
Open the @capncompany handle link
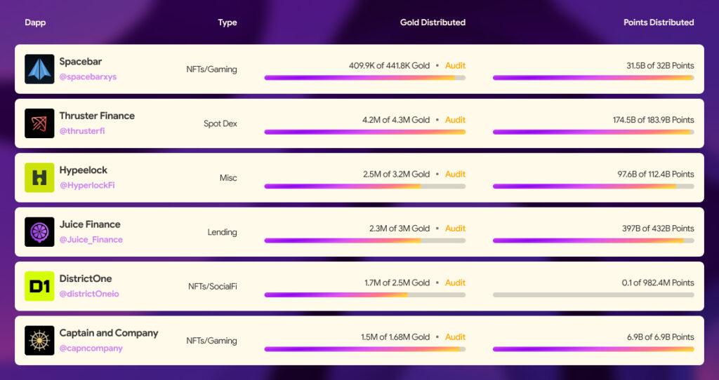(x=91, y=348)
